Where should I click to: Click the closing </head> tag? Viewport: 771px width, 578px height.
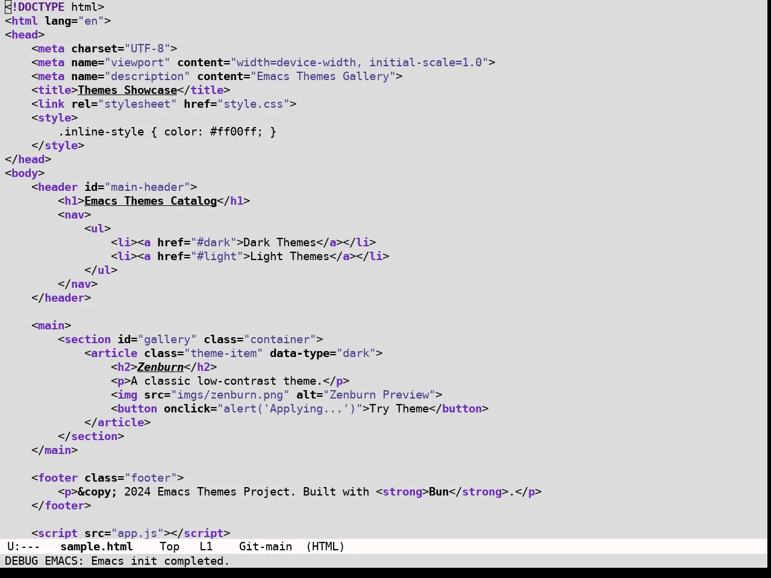pyautogui.click(x=28, y=160)
